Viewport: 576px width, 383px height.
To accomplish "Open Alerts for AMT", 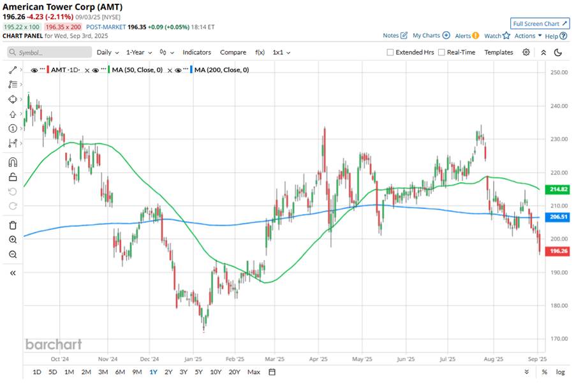I will pyautogui.click(x=467, y=36).
